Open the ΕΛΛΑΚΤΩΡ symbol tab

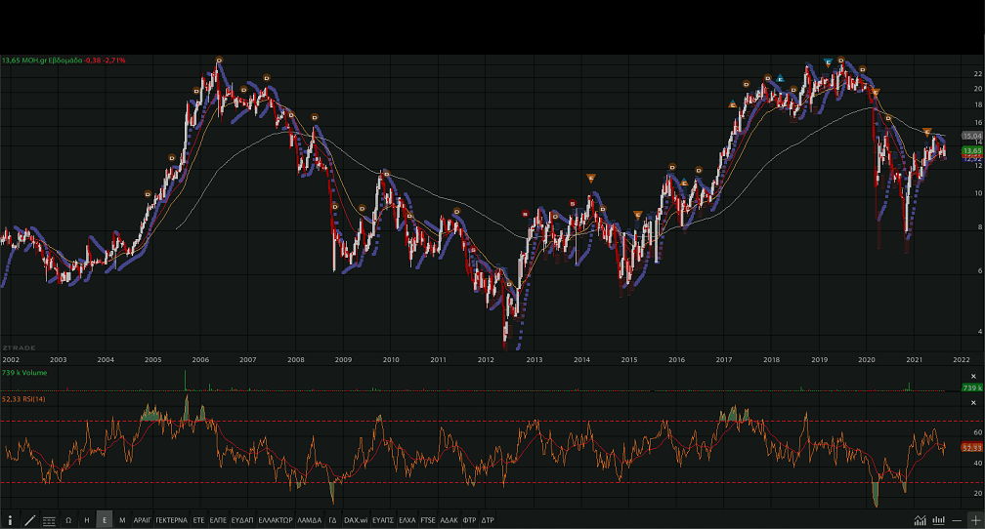click(x=275, y=520)
